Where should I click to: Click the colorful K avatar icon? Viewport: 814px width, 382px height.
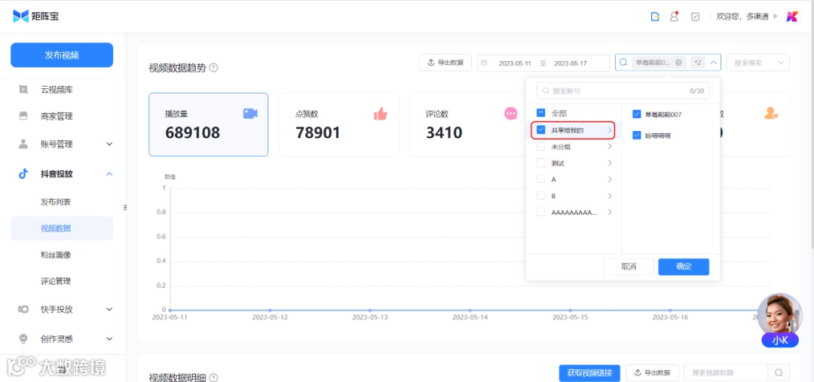coord(791,17)
